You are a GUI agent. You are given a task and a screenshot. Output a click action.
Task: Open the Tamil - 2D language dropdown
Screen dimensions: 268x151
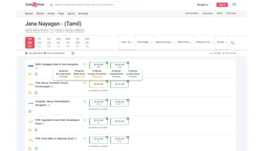(x=127, y=42)
